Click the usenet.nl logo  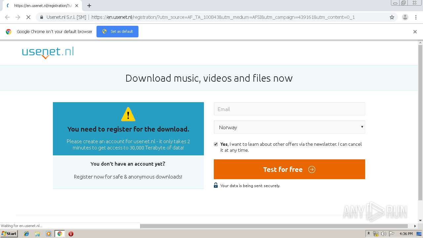coord(48,53)
